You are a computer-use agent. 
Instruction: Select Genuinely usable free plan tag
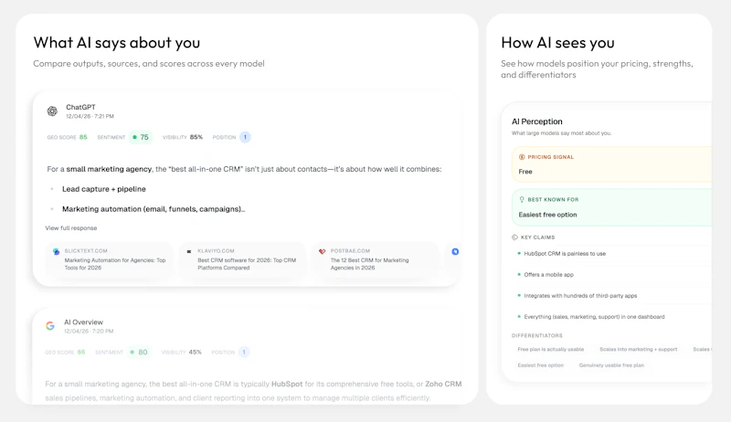611,365
